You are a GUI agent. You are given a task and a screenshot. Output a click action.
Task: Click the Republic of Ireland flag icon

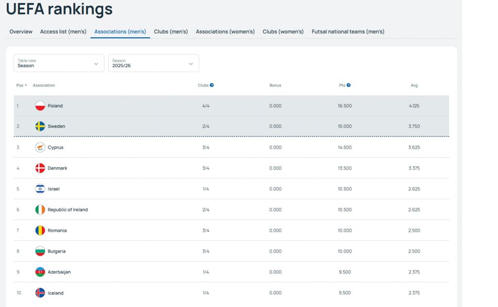coord(40,209)
